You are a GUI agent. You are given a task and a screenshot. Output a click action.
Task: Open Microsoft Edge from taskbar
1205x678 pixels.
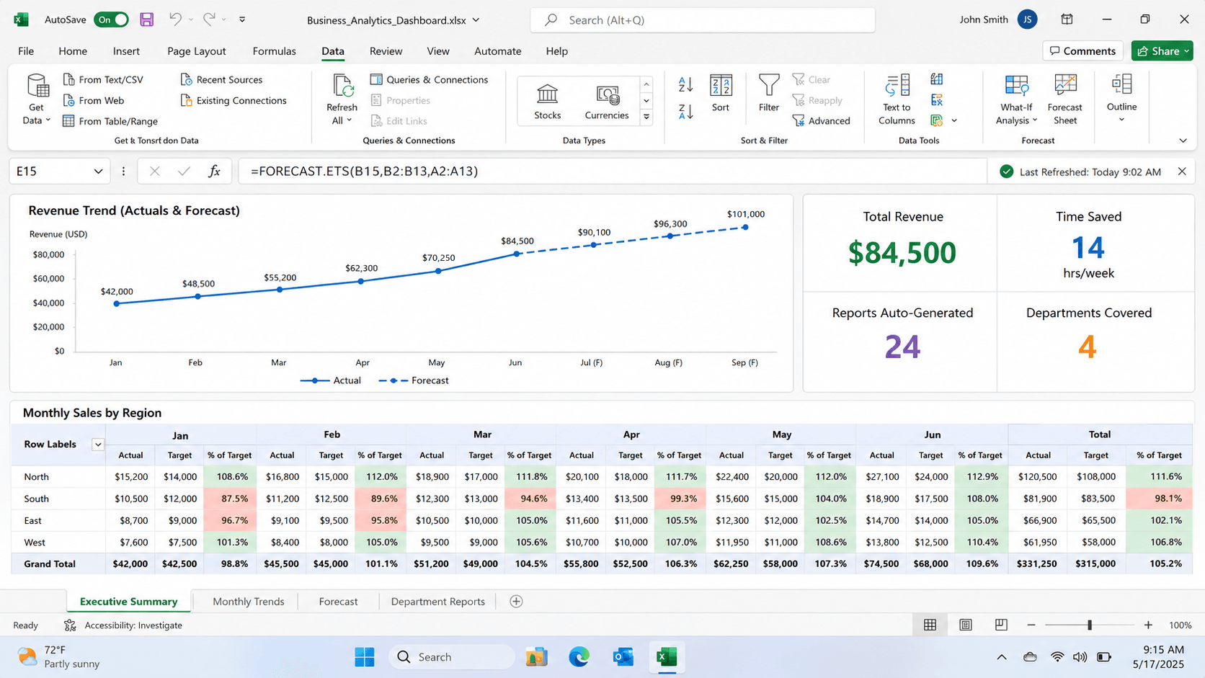tap(579, 657)
